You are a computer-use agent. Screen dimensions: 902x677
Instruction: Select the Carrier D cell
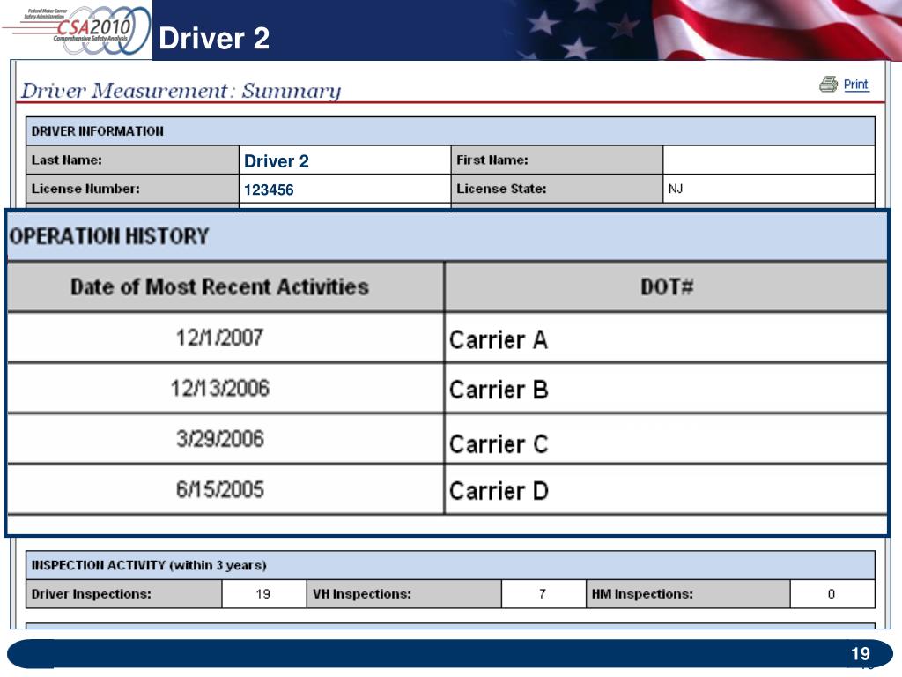pos(666,490)
